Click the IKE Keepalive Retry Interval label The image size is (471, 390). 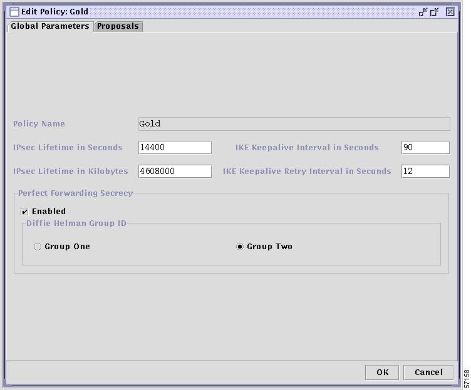307,171
